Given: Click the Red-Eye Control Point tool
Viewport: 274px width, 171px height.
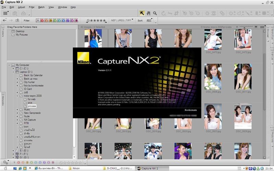Looking at the screenshot, I should tap(213, 13).
